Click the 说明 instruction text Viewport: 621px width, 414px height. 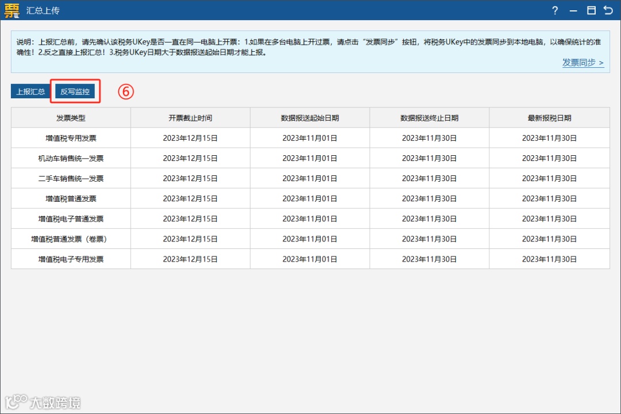[309, 47]
